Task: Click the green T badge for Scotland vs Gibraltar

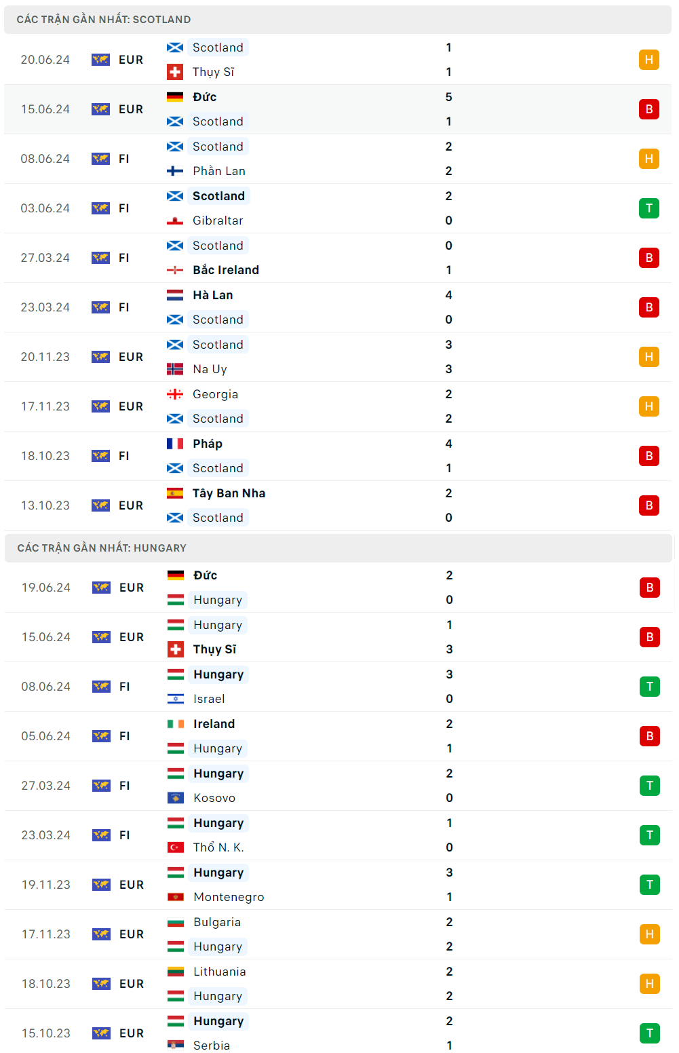Action: [x=648, y=208]
